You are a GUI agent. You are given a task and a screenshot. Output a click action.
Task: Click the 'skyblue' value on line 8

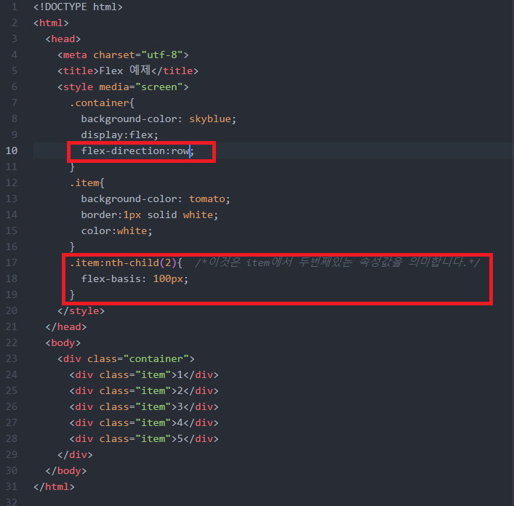[210, 119]
